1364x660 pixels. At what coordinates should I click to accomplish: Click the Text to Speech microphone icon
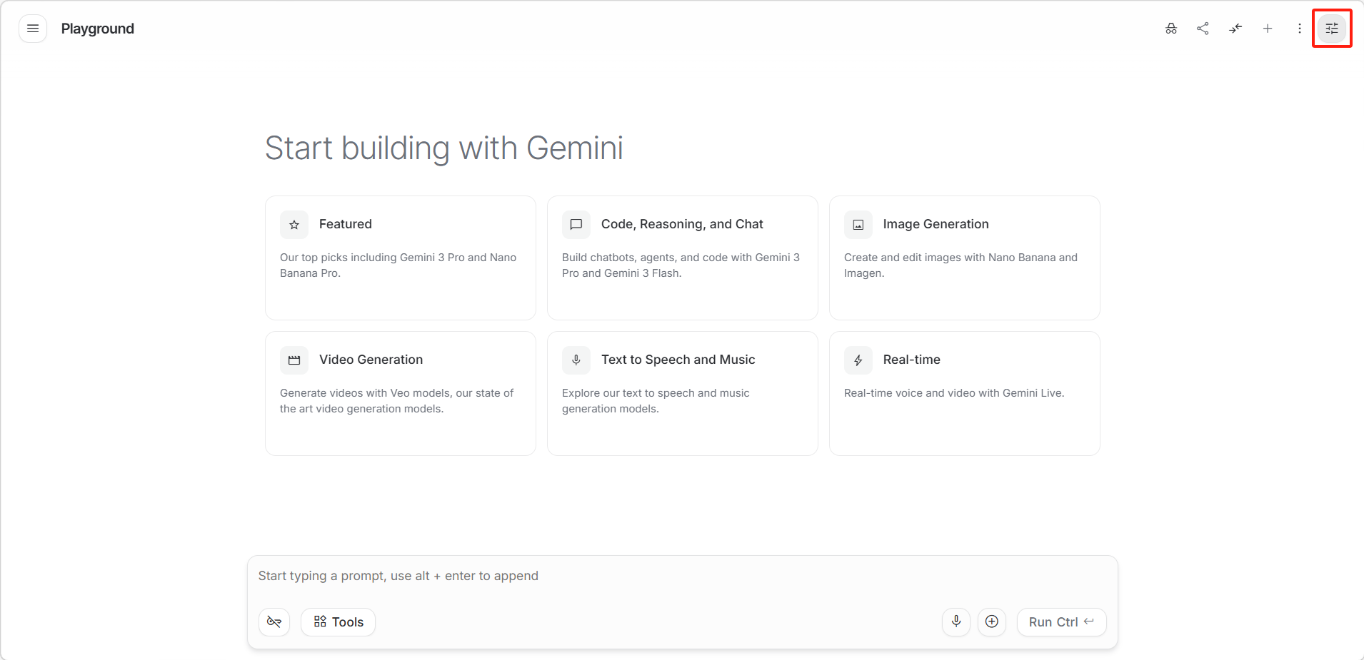(576, 360)
